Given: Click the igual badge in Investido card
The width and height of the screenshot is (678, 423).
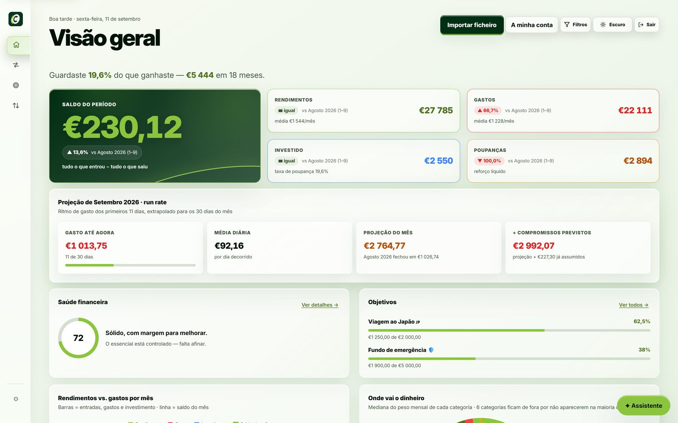Looking at the screenshot, I should click(286, 161).
